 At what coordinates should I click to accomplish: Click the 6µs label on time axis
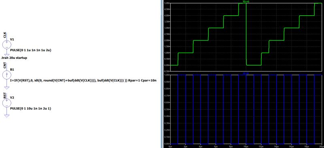[215, 147]
